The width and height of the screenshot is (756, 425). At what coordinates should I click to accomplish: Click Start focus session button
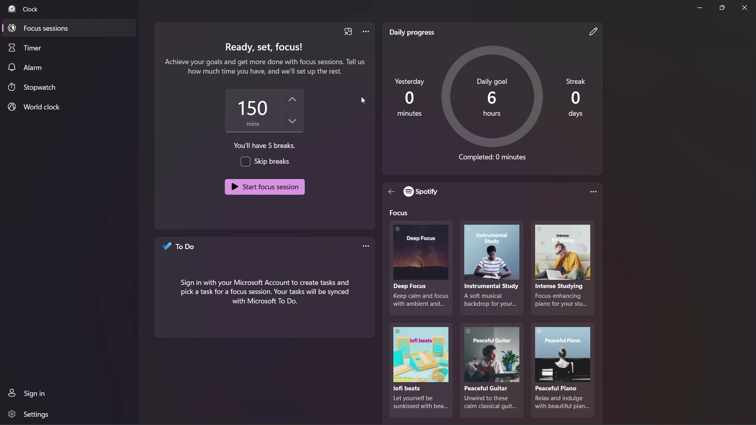point(265,187)
